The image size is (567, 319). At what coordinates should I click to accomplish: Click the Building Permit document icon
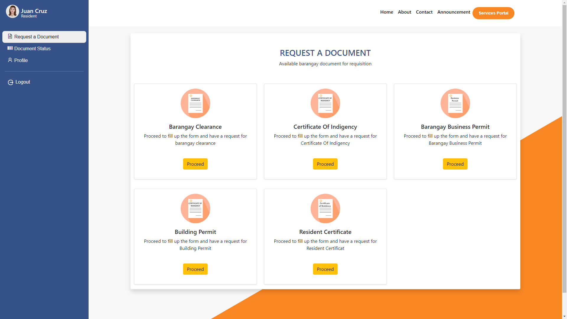(195, 208)
